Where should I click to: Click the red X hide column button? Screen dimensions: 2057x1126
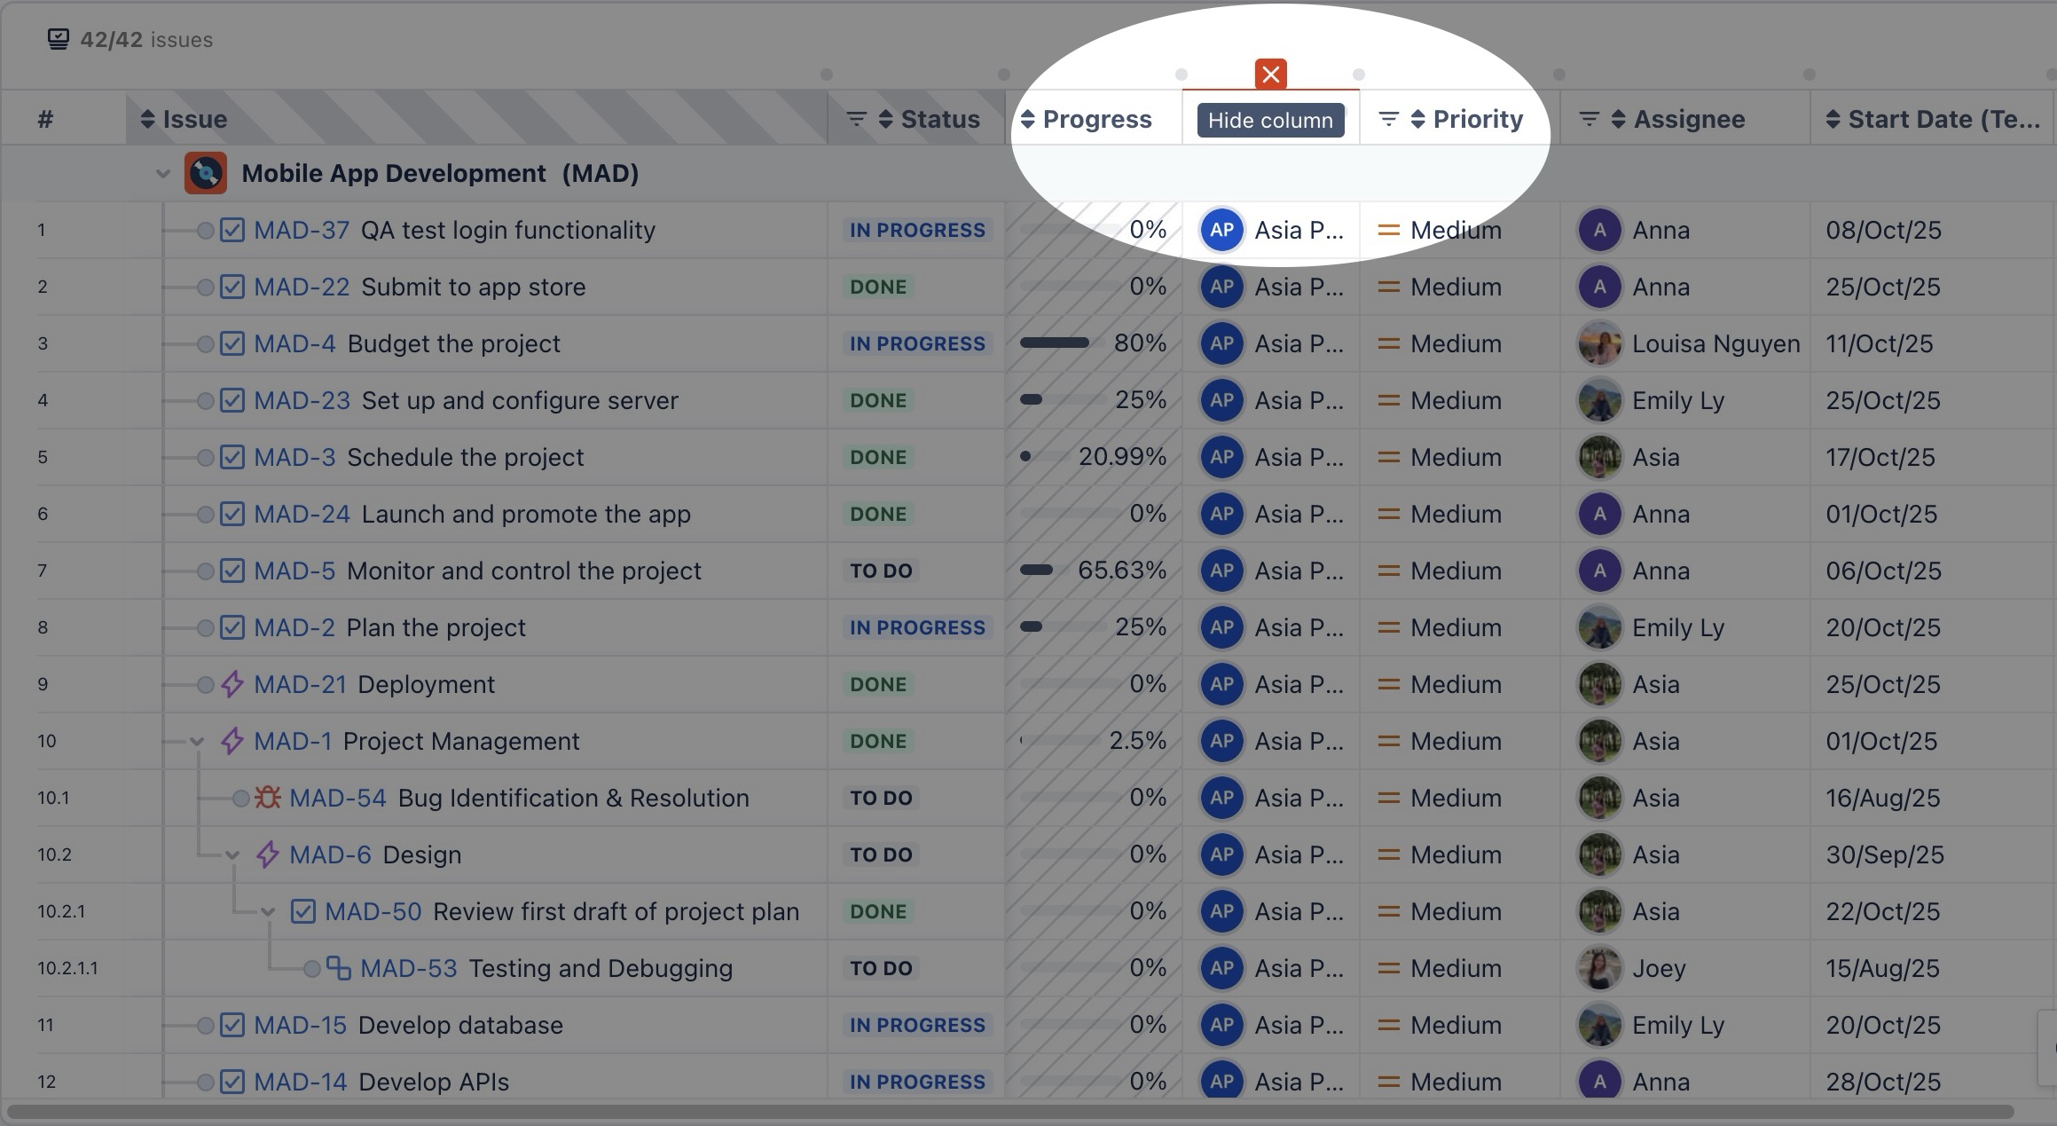(1270, 75)
